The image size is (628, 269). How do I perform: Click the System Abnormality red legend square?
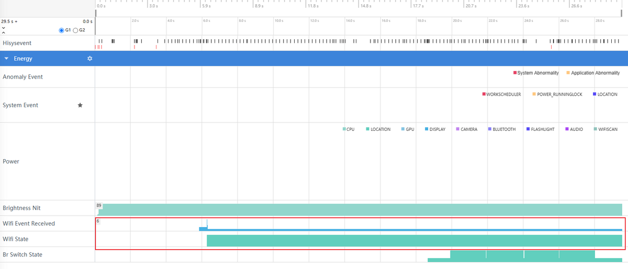coord(515,73)
